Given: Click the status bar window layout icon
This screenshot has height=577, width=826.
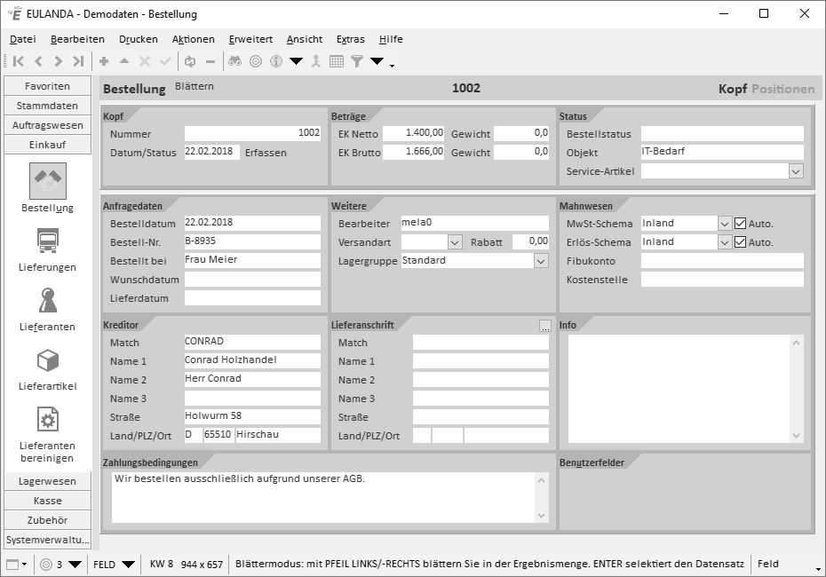Looking at the screenshot, I should pos(12,565).
